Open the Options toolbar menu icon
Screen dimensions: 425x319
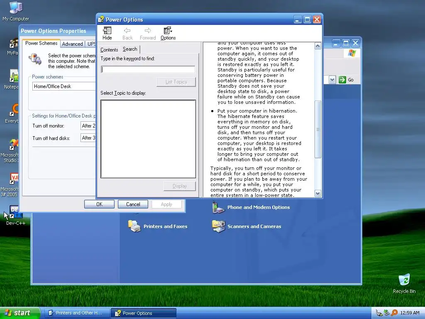coord(168,30)
